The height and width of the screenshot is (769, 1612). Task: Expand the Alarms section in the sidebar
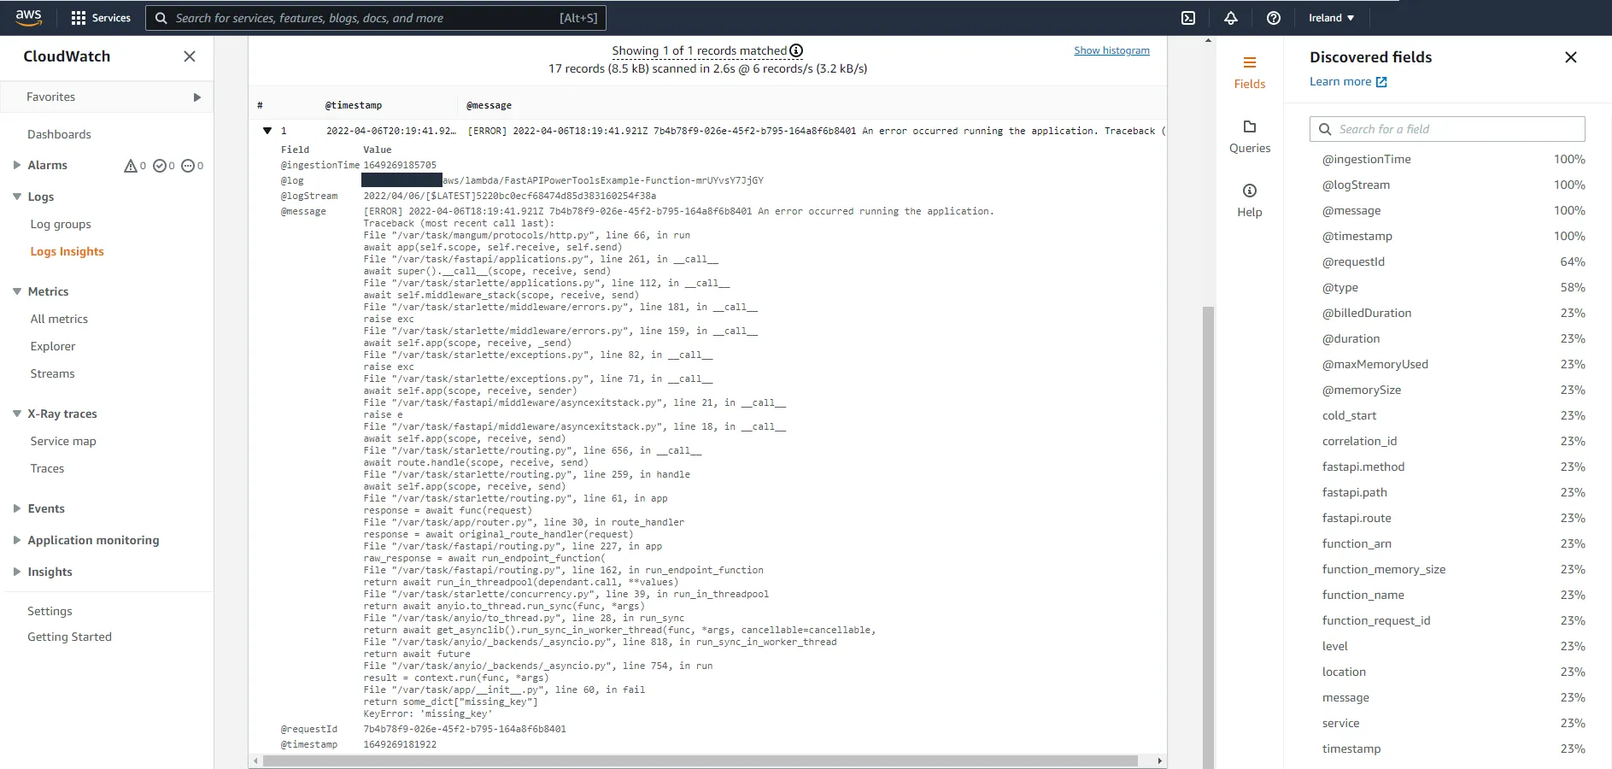coord(16,164)
